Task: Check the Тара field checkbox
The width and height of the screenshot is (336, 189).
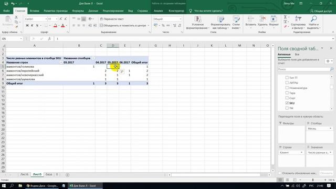Action: [x=287, y=93]
